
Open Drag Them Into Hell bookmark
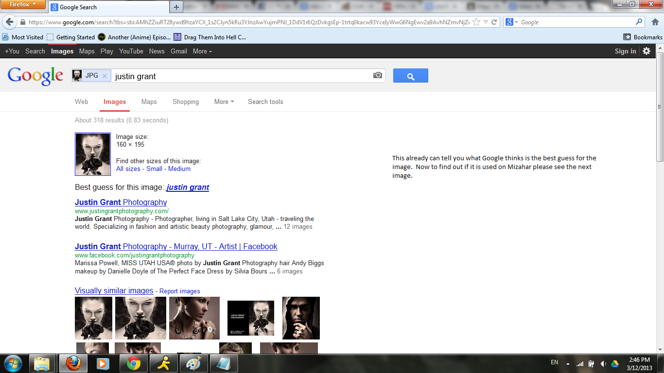210,37
